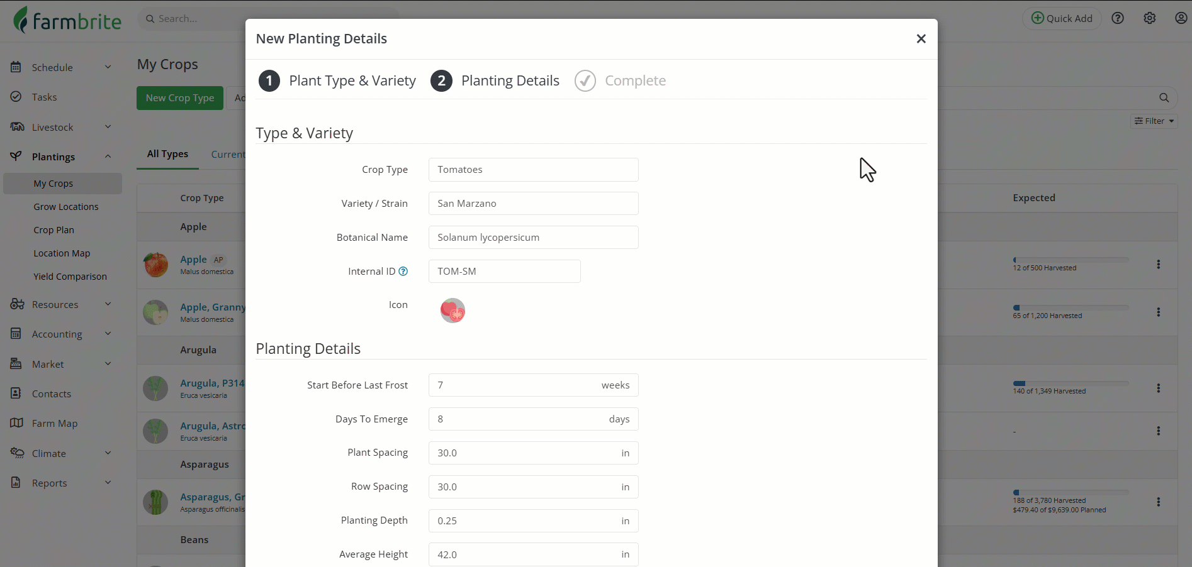This screenshot has width=1192, height=567.
Task: Open the Quick Add menu
Action: point(1062,18)
